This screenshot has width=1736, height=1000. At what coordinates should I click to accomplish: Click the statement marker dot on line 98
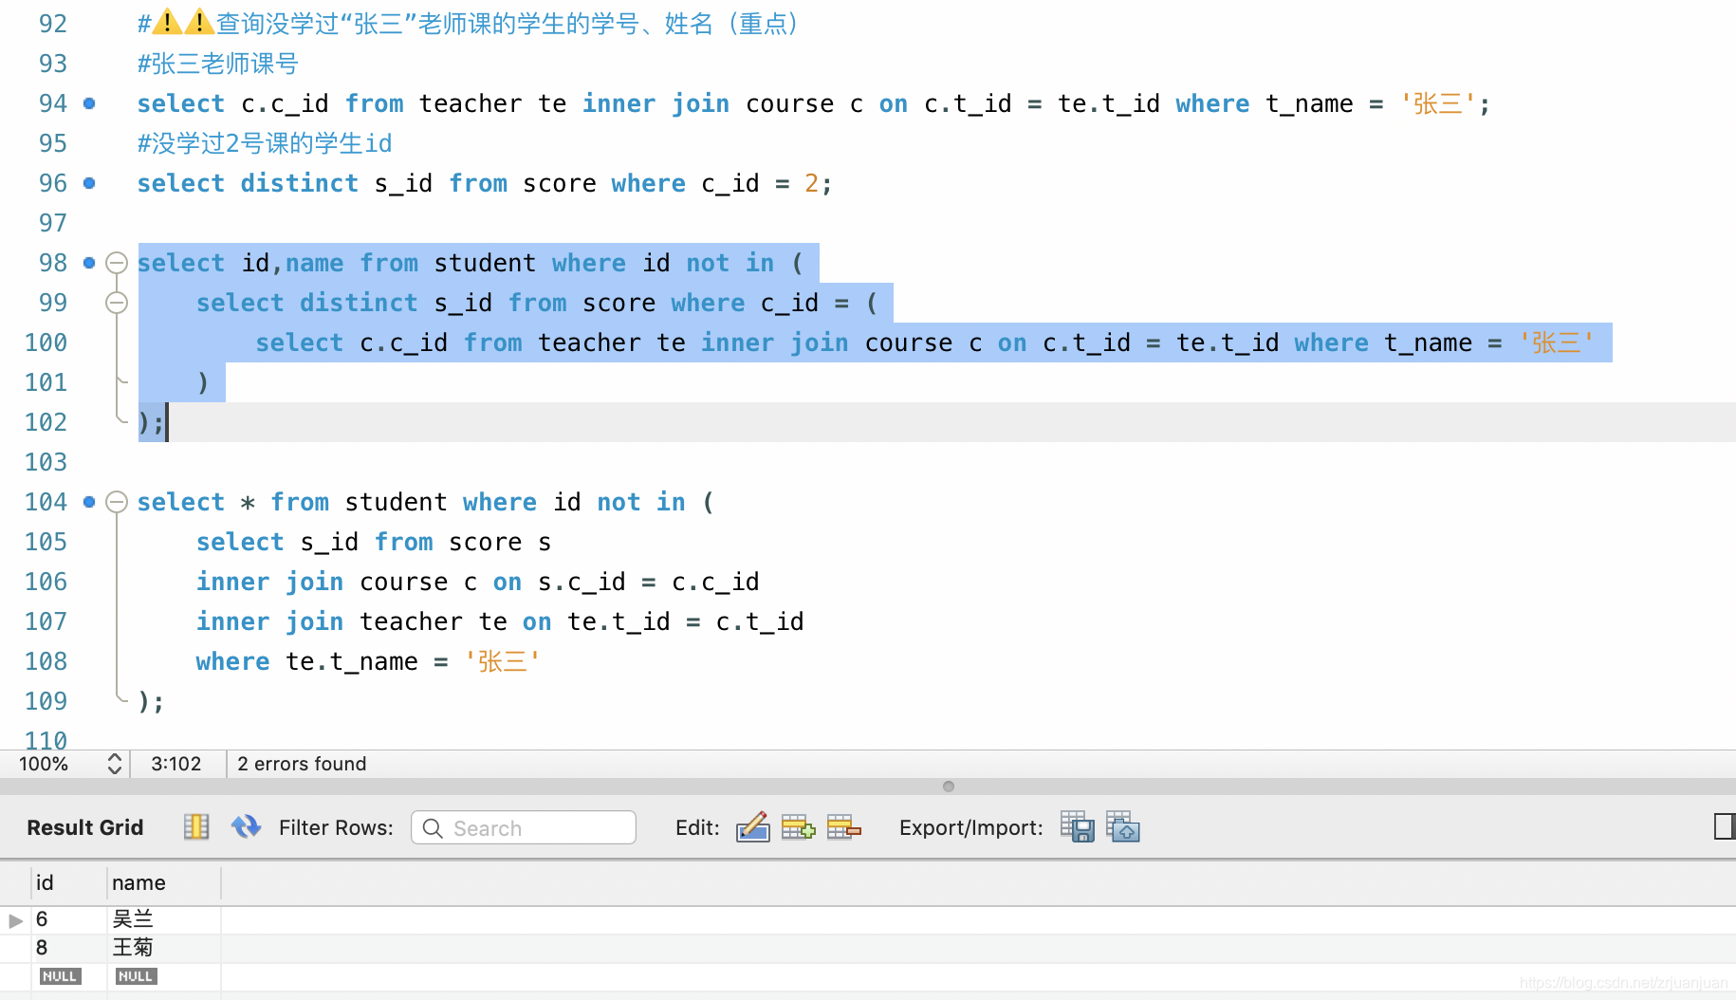(89, 263)
